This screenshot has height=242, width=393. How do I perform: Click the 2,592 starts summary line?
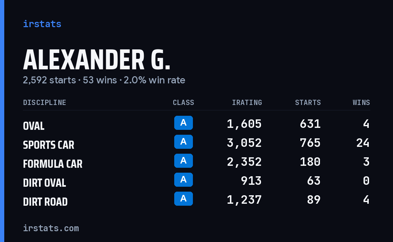[x=104, y=80]
